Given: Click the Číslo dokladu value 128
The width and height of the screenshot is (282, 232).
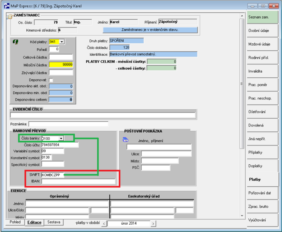Looking at the screenshot, I should 120,48.
